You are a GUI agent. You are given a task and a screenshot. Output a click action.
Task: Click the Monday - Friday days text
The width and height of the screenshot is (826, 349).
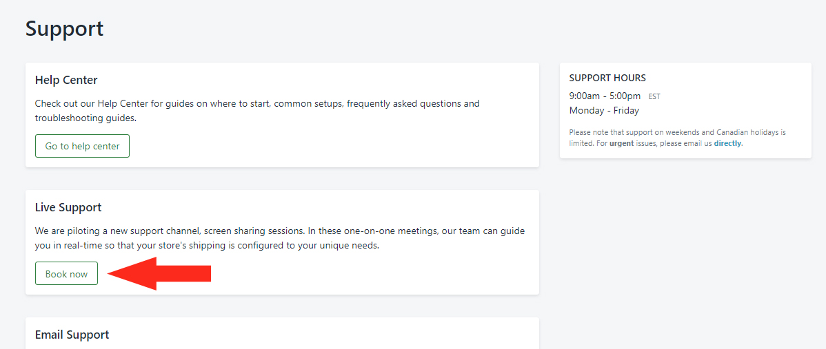pyautogui.click(x=604, y=110)
